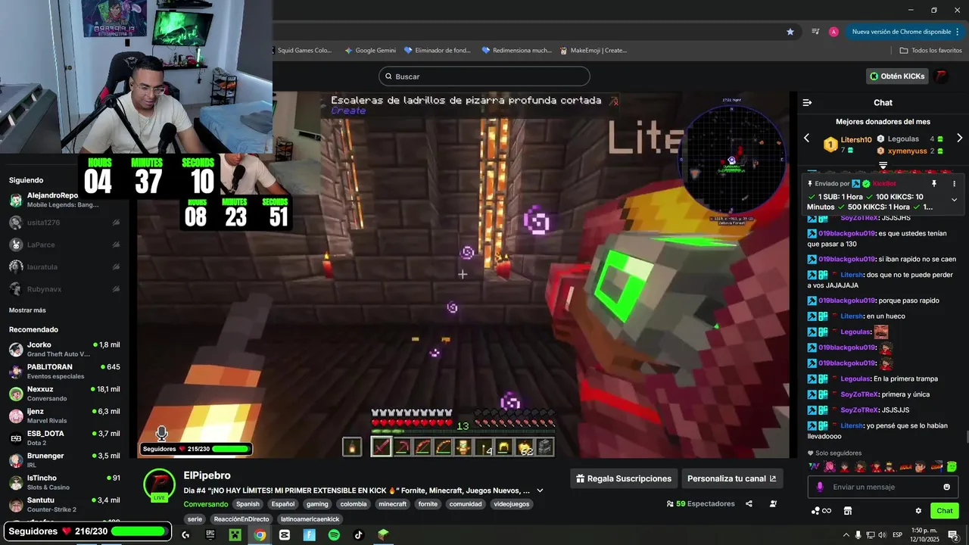969x545 pixels.
Task: Expand the pinned KickBot message chevron
Action: (x=954, y=200)
